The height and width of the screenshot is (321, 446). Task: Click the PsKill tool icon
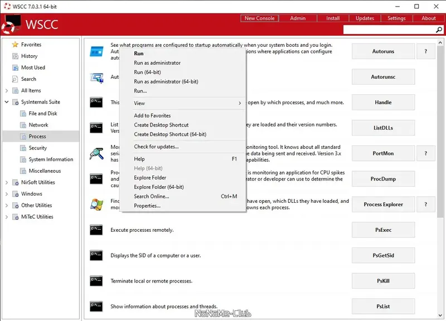click(96, 281)
